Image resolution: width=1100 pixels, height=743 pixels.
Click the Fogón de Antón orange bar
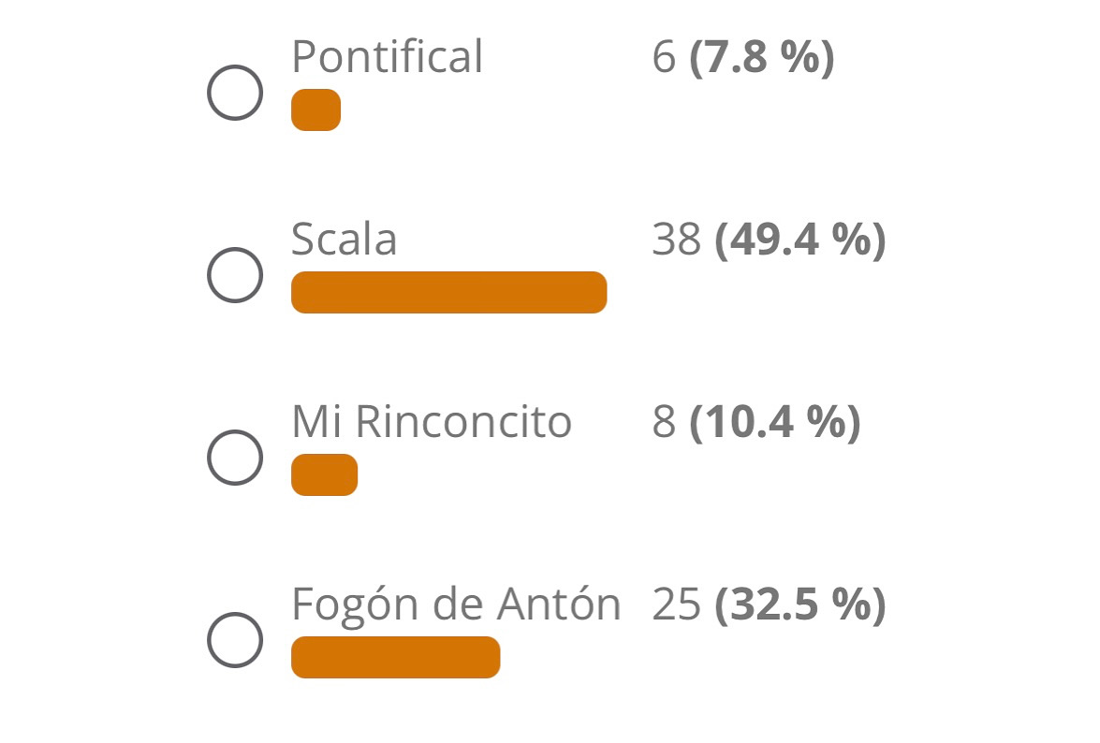pyautogui.click(x=396, y=658)
